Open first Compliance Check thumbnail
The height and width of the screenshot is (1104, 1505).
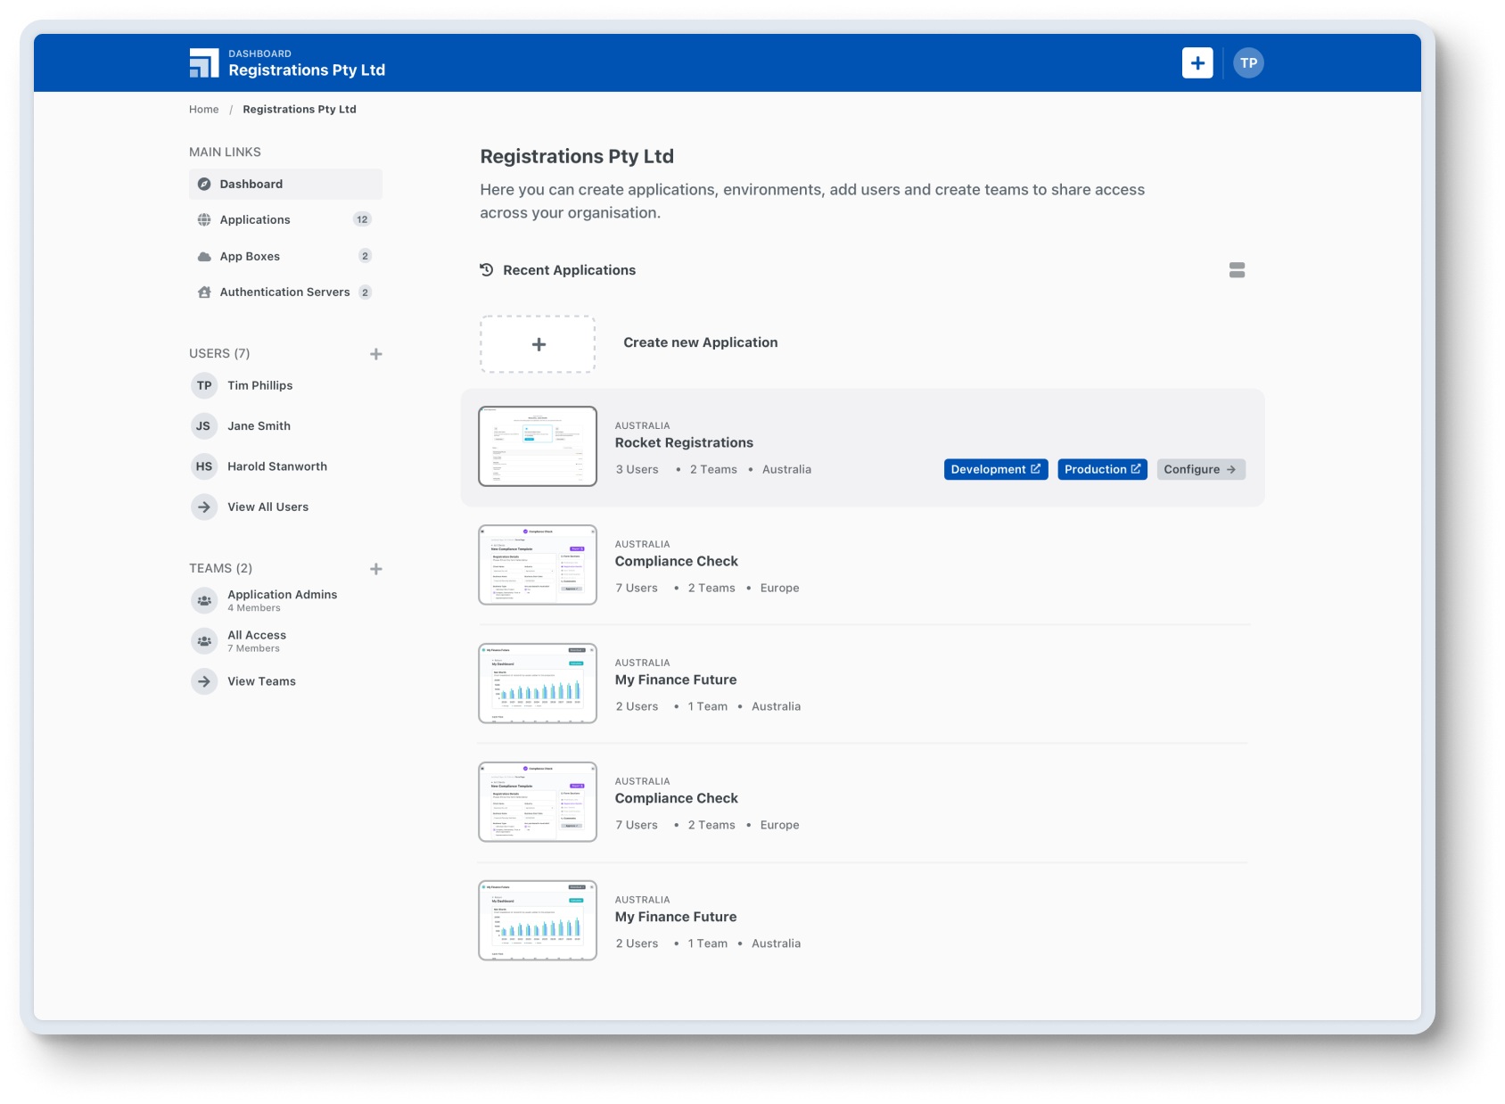tap(538, 564)
